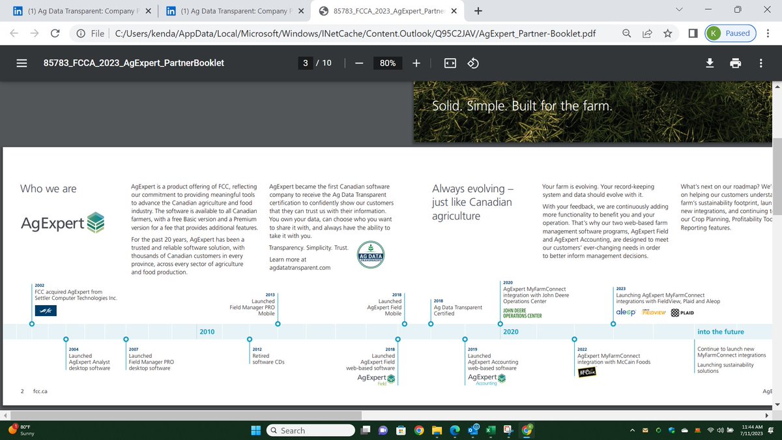Click the 80% zoom level field
Image resolution: width=782 pixels, height=440 pixels.
coord(388,63)
